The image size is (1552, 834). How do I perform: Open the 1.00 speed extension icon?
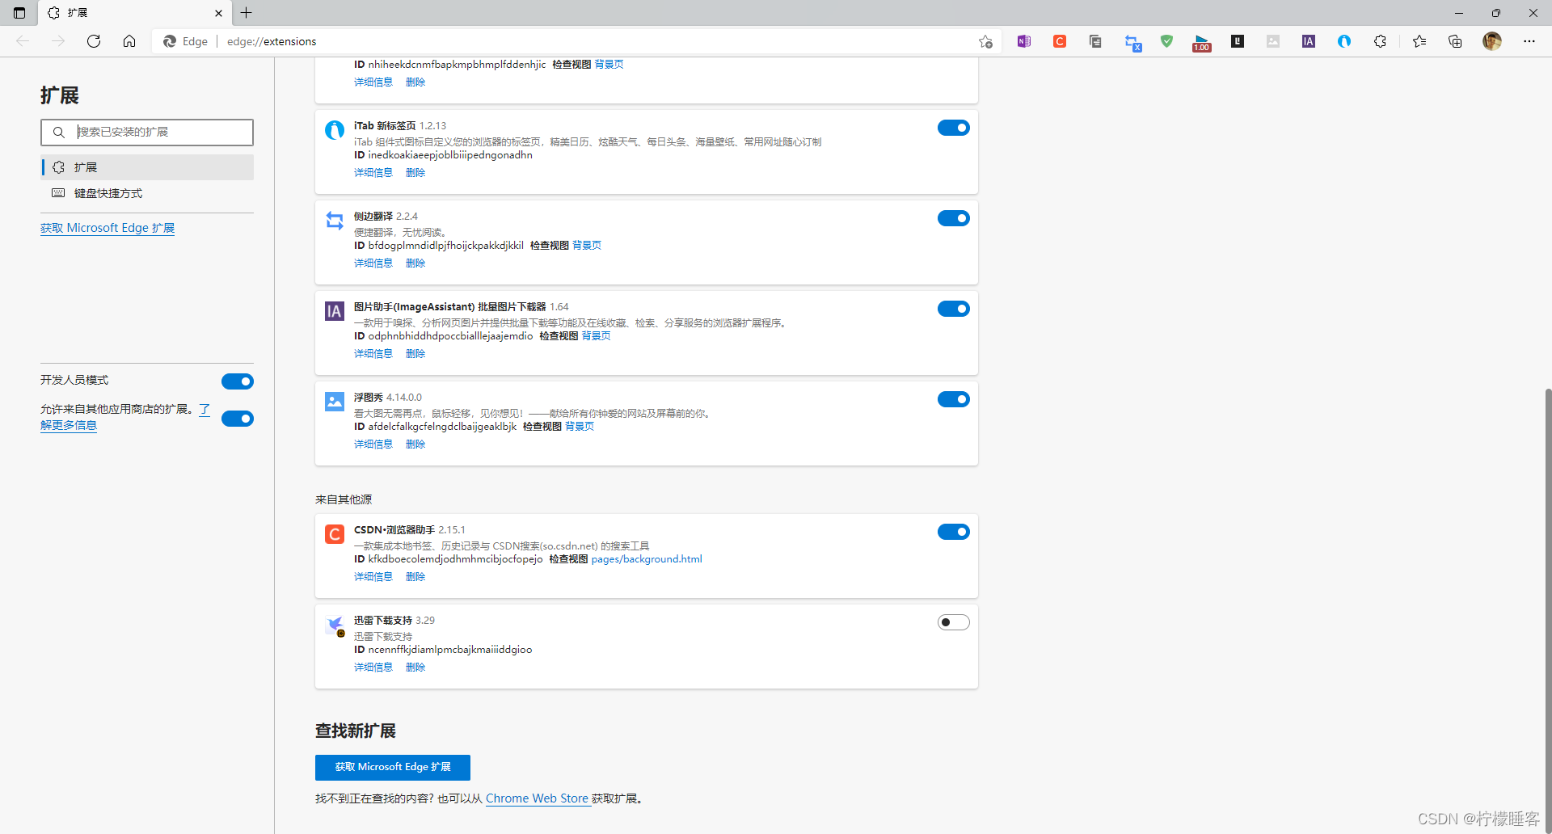tap(1202, 43)
